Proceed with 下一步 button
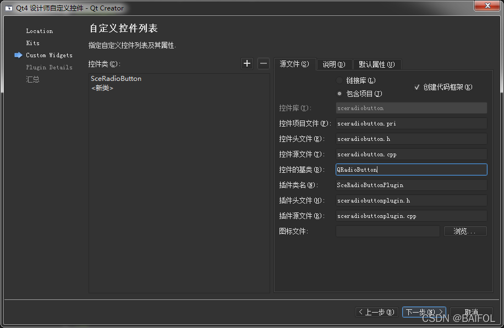Viewport: 504px width, 328px height. coord(424,312)
